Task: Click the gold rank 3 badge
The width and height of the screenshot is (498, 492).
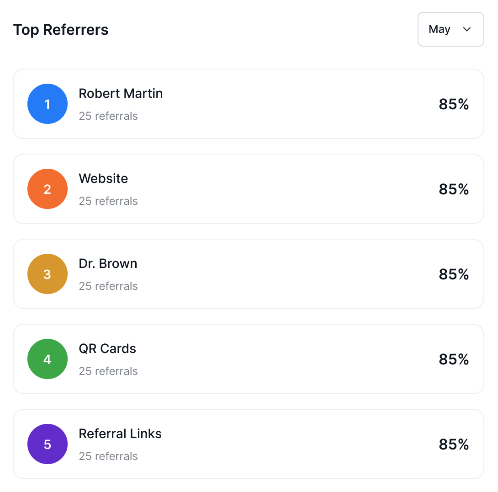Action: click(48, 274)
